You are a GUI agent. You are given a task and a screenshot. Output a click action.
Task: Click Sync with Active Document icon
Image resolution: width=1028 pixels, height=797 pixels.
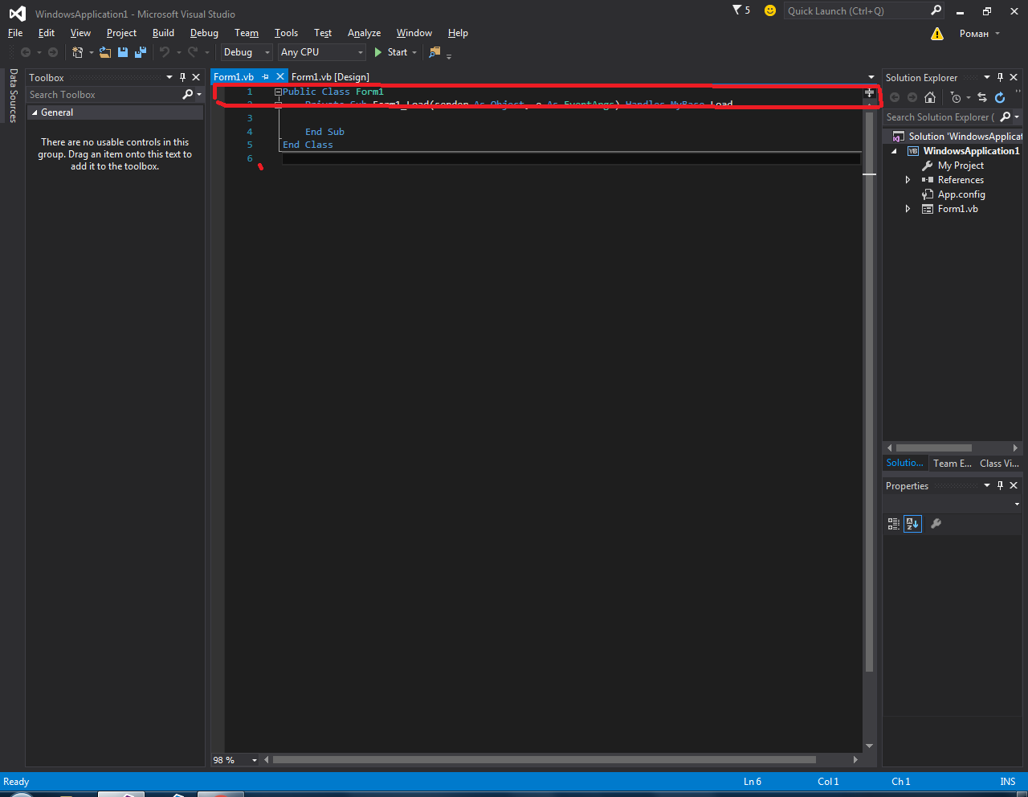pyautogui.click(x=982, y=97)
